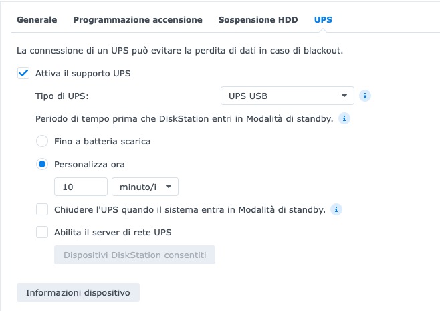Choose Personalizza ora radio button
This screenshot has height=311, width=440.
(42, 164)
